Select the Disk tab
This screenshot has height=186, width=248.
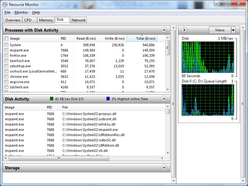[62, 20]
